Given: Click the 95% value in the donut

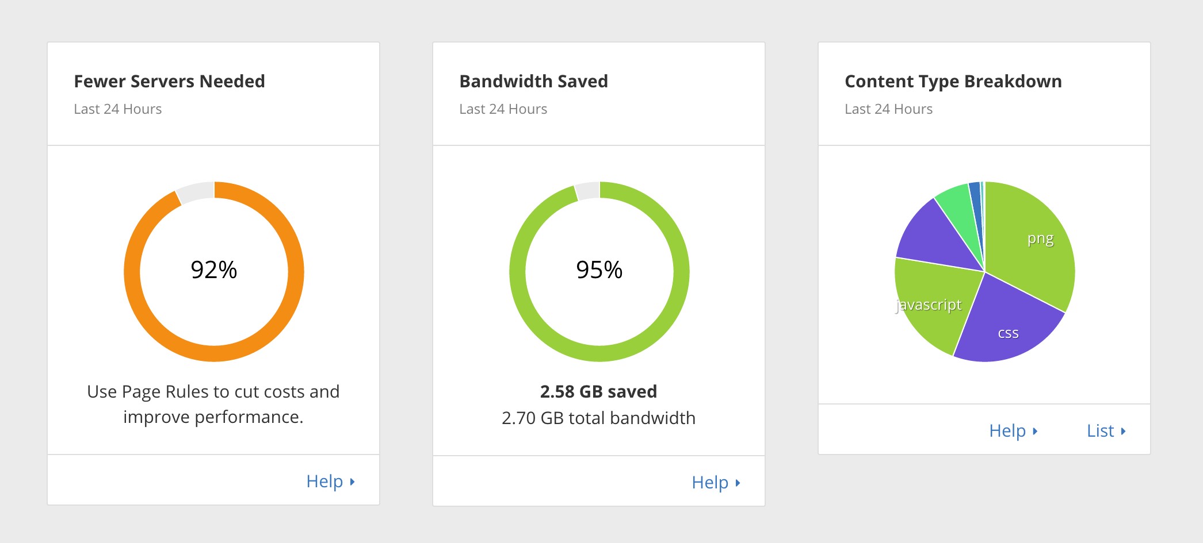Looking at the screenshot, I should click(x=599, y=270).
